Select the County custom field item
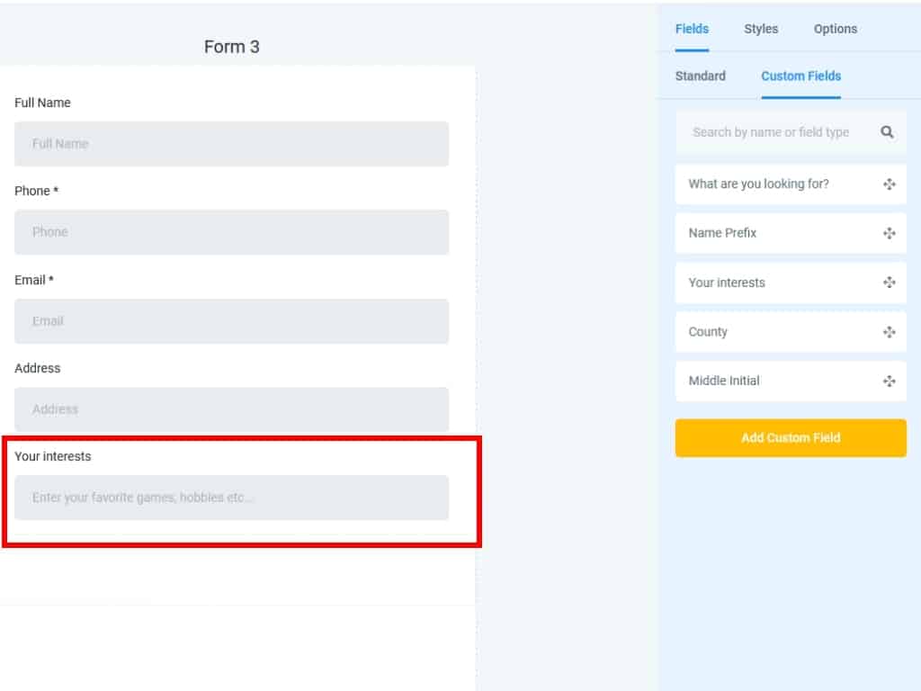Screen dimensions: 921x691 pos(773,332)
